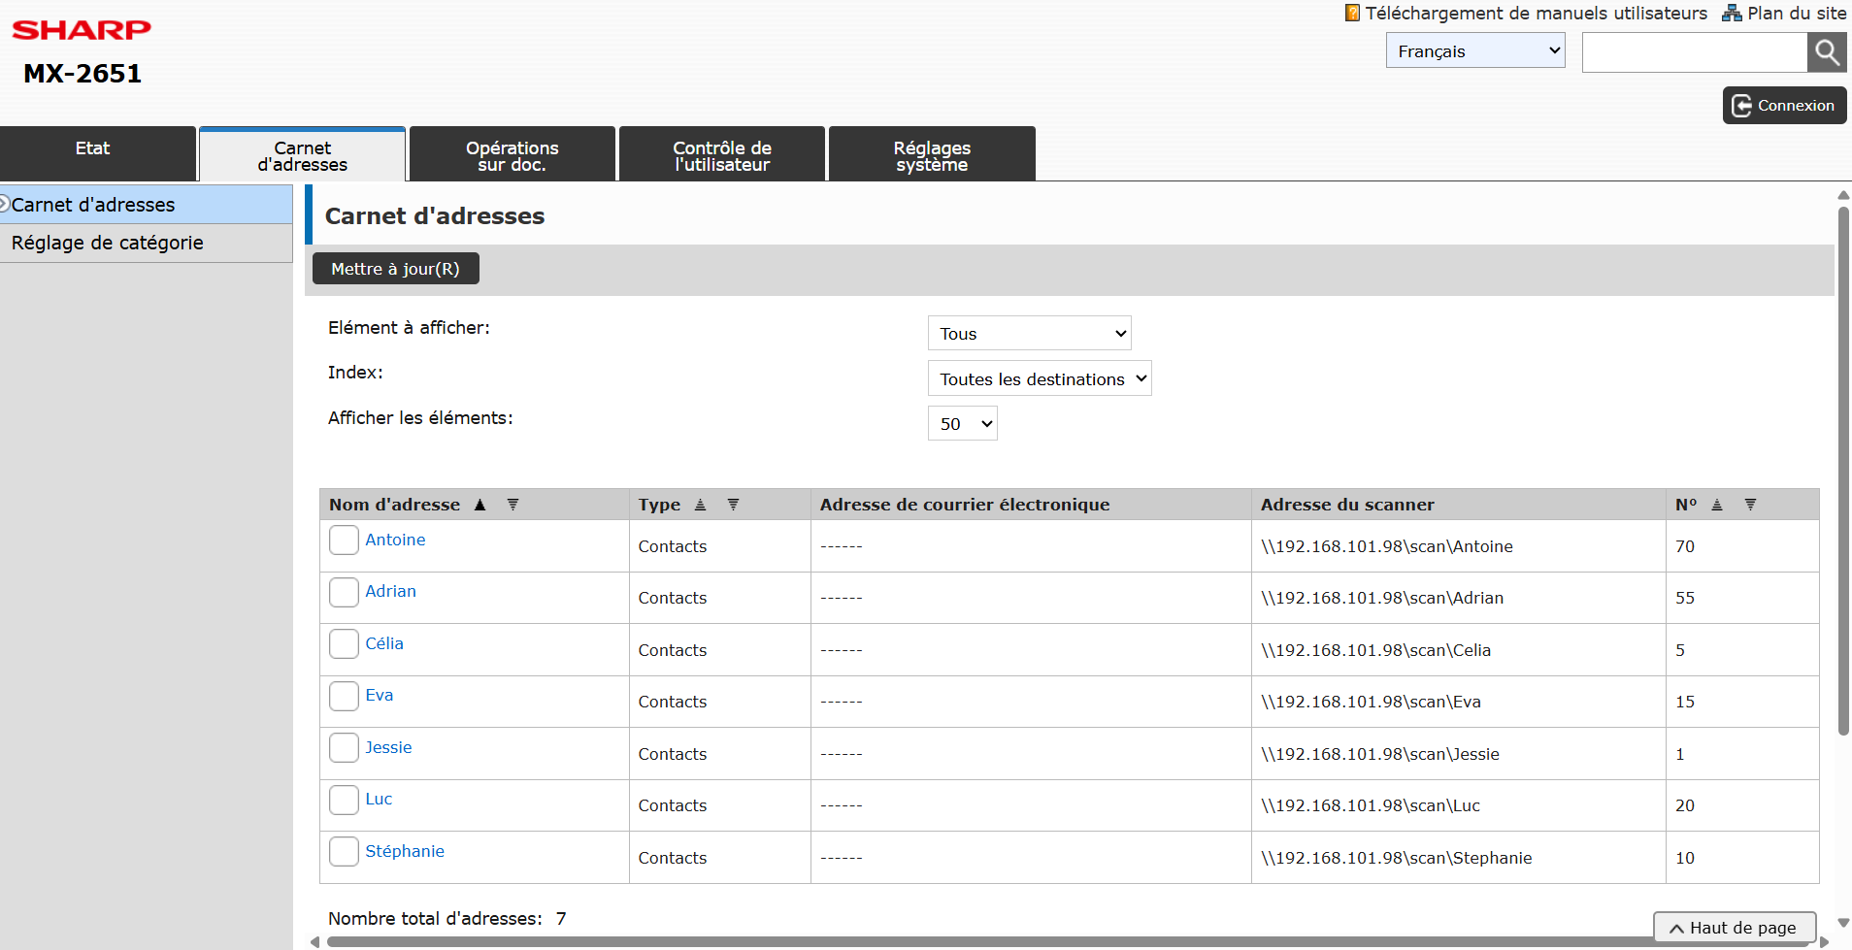
Task: Click into the search text field
Action: (x=1694, y=52)
